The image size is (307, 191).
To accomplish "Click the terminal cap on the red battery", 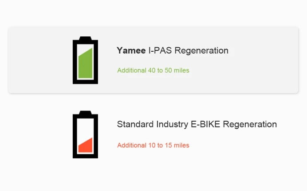I will pos(85,113).
